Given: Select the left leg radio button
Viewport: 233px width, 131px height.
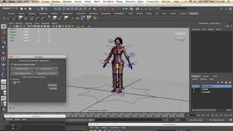Looking at the screenshot, I should pos(11,79).
